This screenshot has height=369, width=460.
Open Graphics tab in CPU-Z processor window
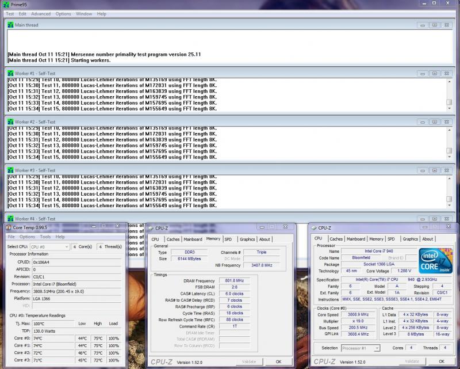click(x=410, y=239)
